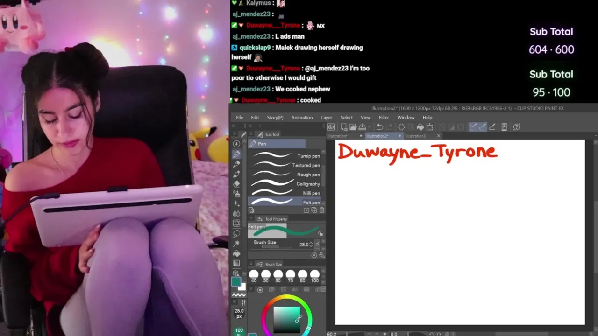Select the Eraser tool

pos(236,184)
